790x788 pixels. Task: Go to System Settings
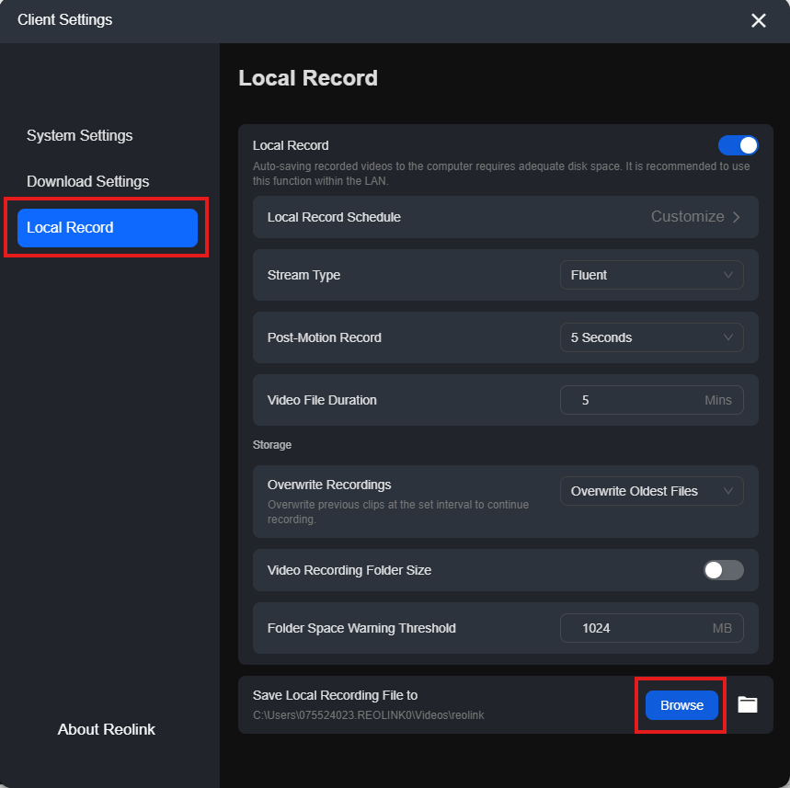tap(80, 135)
